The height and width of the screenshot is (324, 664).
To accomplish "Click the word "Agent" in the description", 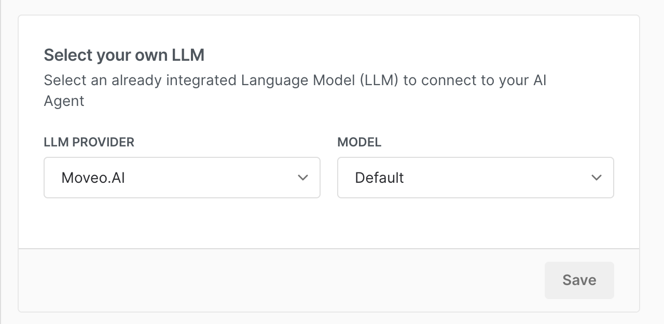I will [x=64, y=101].
